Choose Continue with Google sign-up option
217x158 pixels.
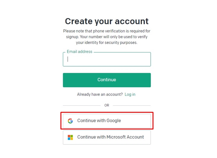pyautogui.click(x=107, y=121)
